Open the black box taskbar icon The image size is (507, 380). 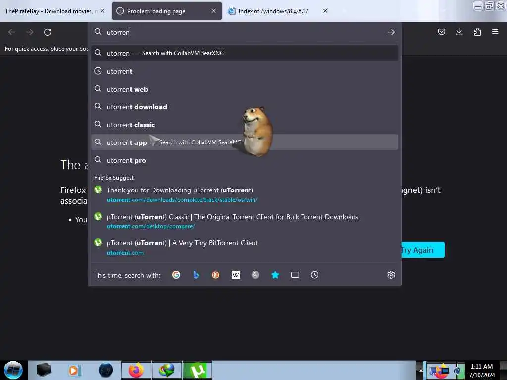[x=44, y=370]
